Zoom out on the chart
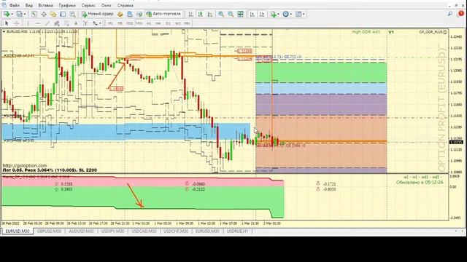Viewport: 467px width, 262px height. coord(231,14)
